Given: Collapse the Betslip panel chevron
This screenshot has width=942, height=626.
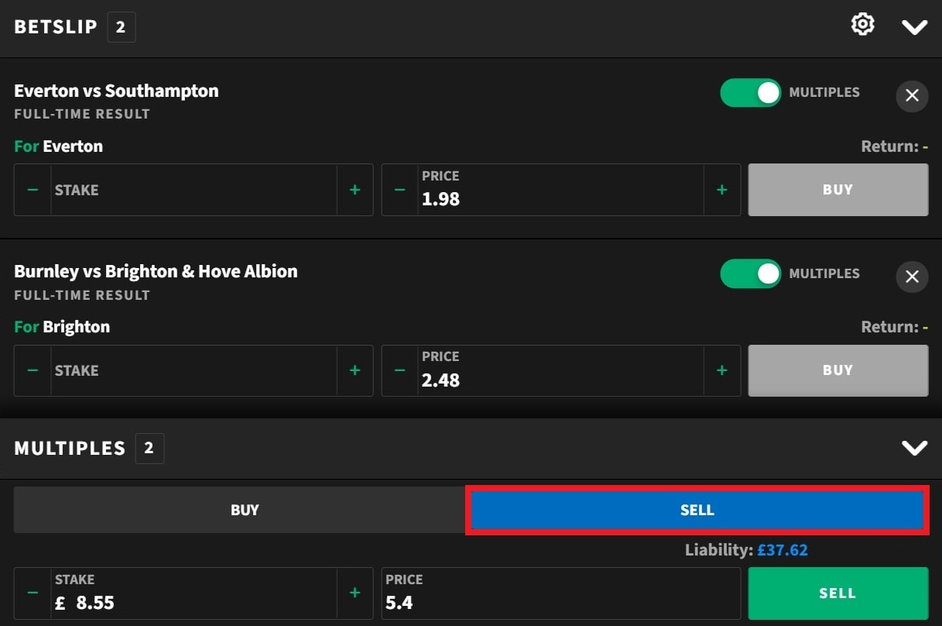Looking at the screenshot, I should tap(914, 27).
